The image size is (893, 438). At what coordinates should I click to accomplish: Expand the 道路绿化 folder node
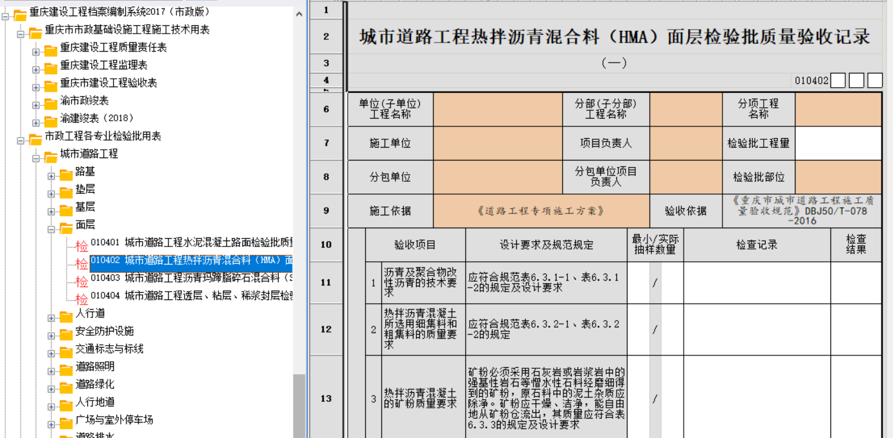click(51, 388)
